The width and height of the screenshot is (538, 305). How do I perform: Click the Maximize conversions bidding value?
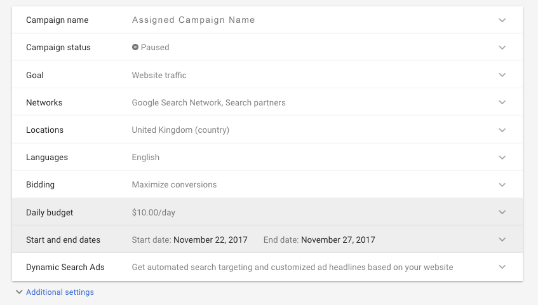174,185
